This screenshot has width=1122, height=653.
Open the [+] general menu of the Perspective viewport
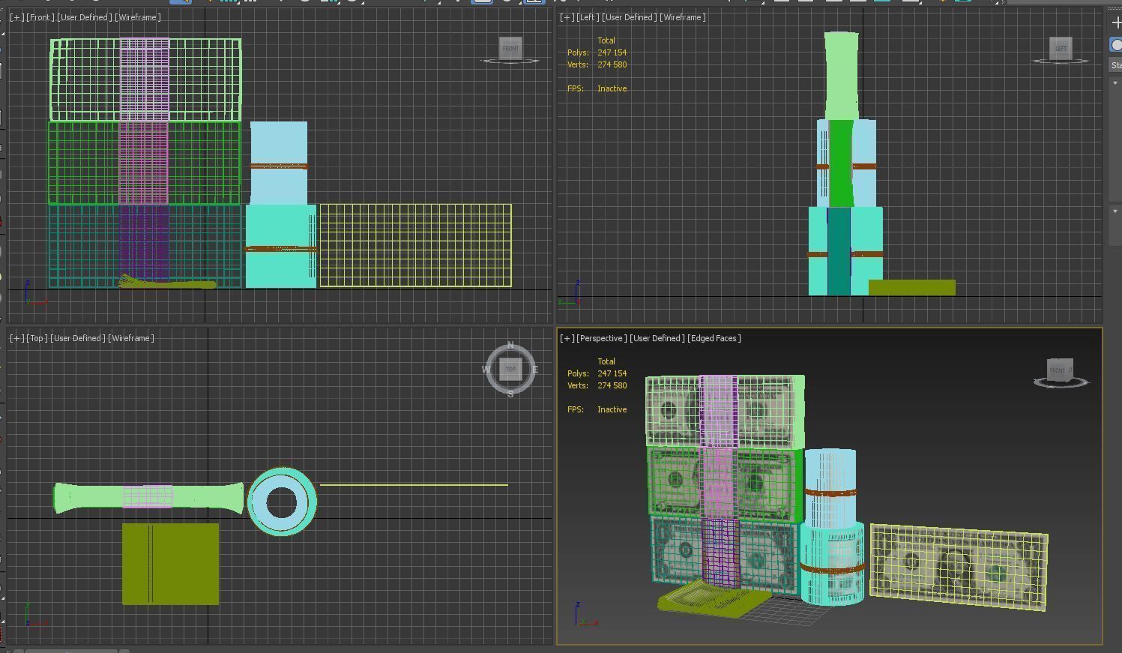click(x=567, y=338)
